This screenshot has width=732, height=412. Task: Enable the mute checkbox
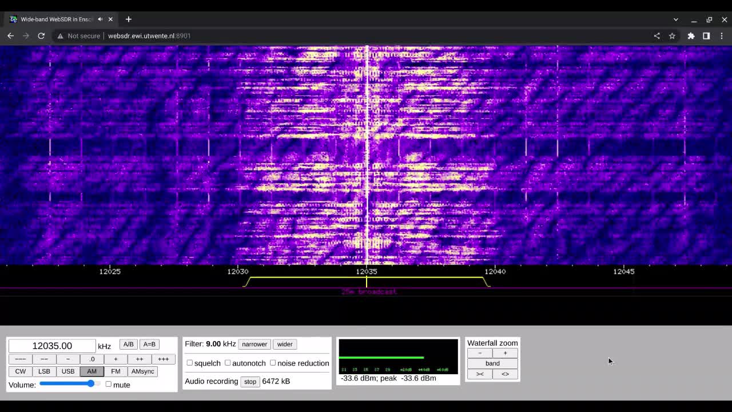108,384
